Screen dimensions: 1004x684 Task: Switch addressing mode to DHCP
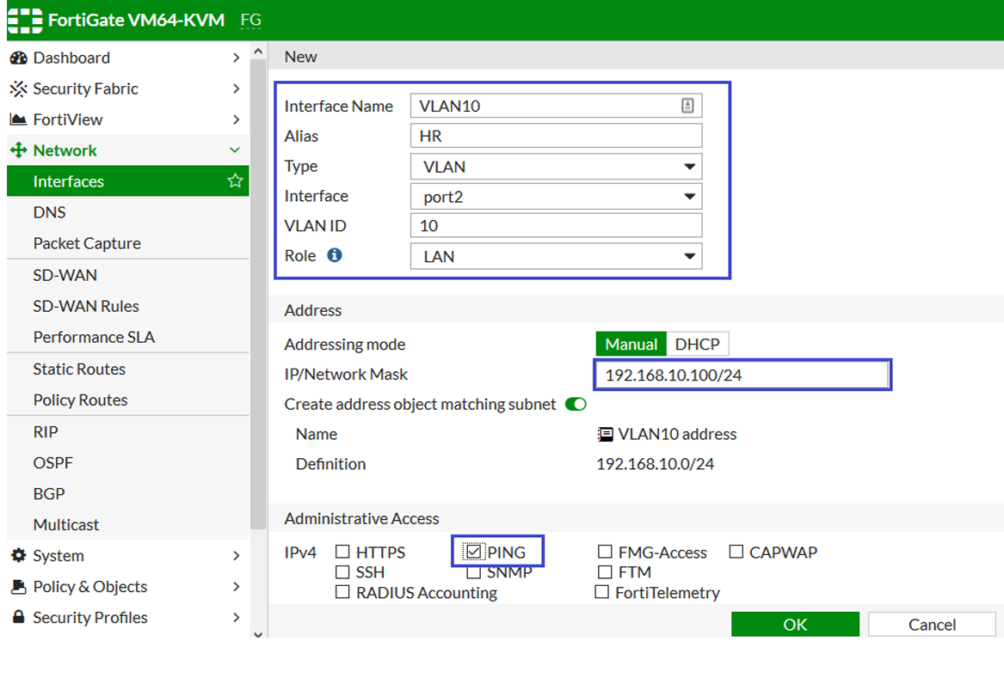click(x=697, y=344)
